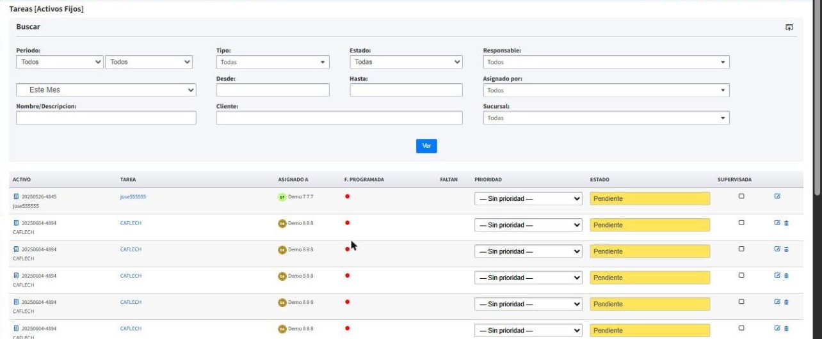Open priority dropdown in first CAFLECH row
Screen dimensions: 822x339
[x=528, y=225]
